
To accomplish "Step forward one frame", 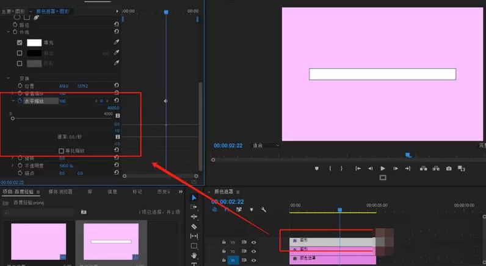I will click(396, 169).
